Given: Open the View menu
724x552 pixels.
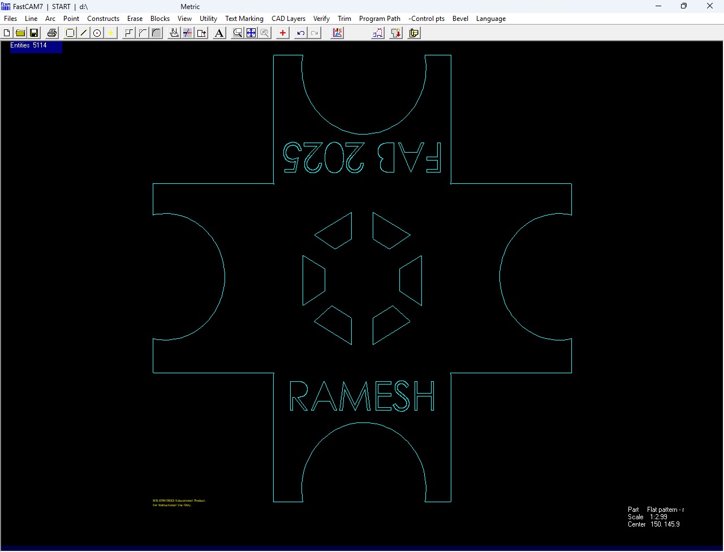Looking at the screenshot, I should pos(185,19).
